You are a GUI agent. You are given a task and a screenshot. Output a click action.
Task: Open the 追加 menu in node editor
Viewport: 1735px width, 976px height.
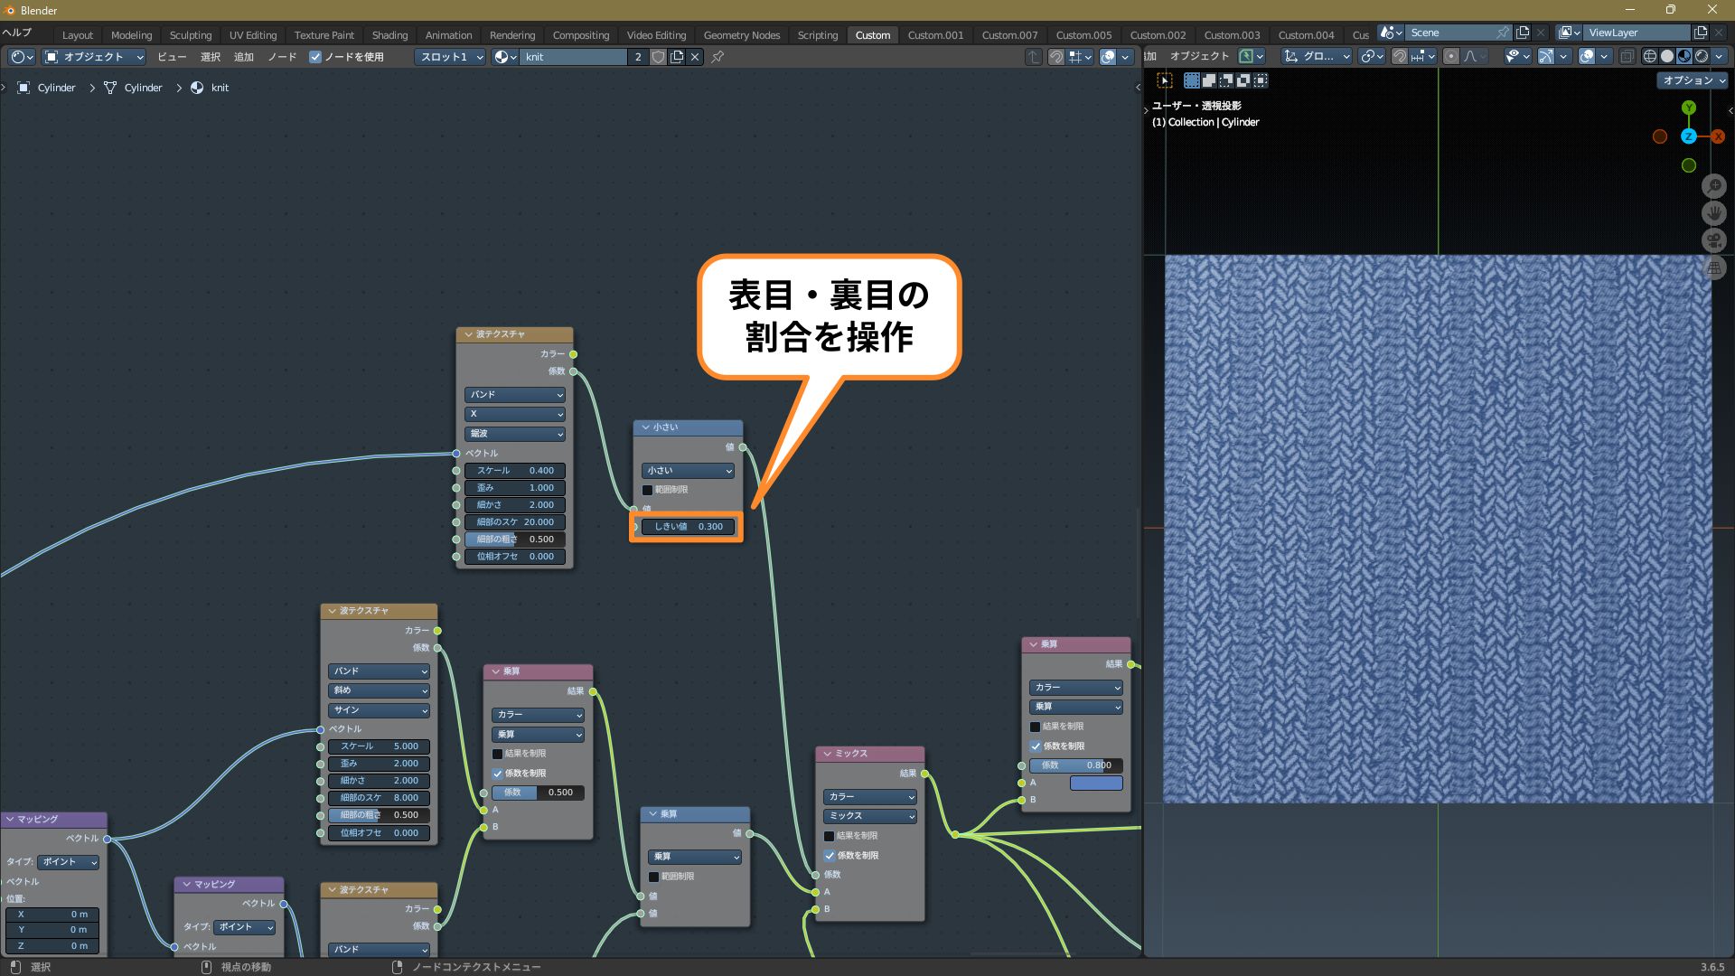[243, 57]
